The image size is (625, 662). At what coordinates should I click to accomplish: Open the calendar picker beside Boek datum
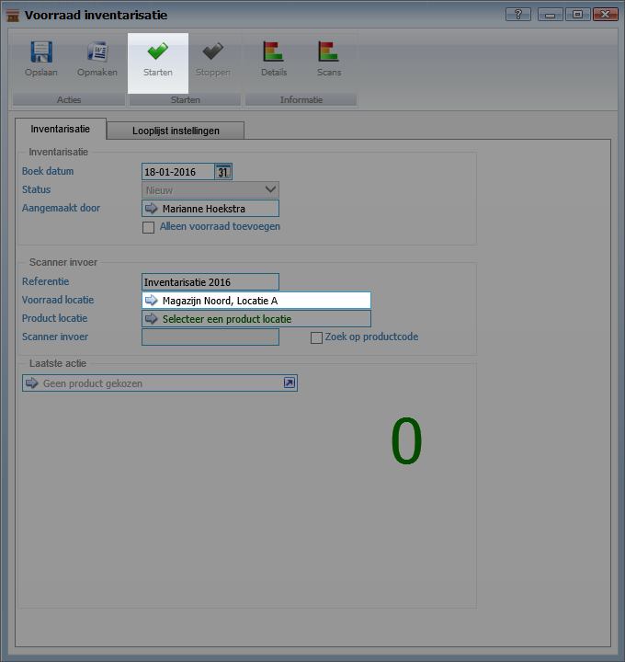point(223,172)
